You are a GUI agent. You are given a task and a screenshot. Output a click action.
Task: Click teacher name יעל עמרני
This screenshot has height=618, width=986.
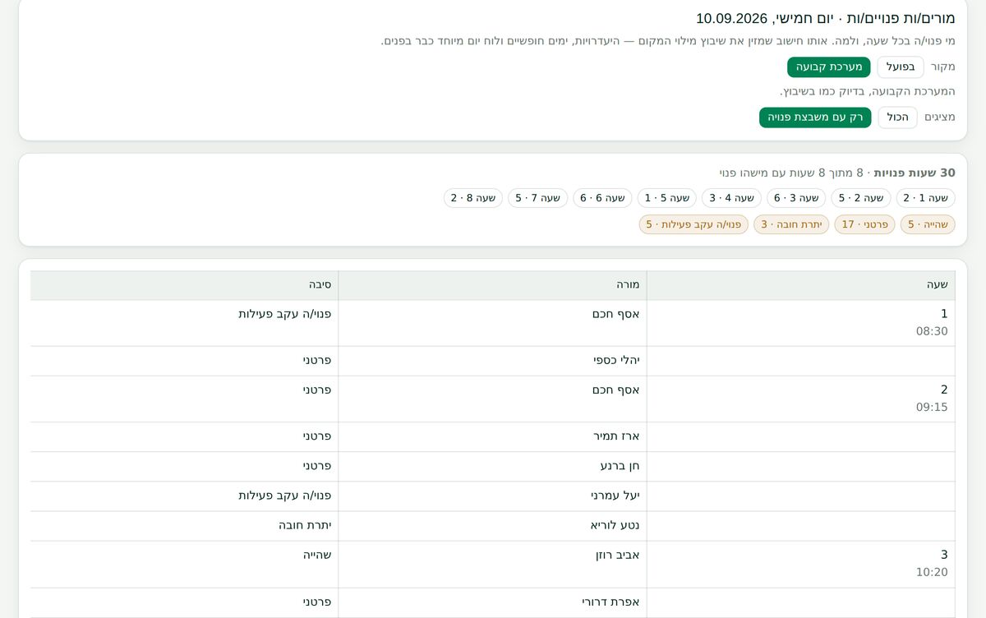(615, 496)
